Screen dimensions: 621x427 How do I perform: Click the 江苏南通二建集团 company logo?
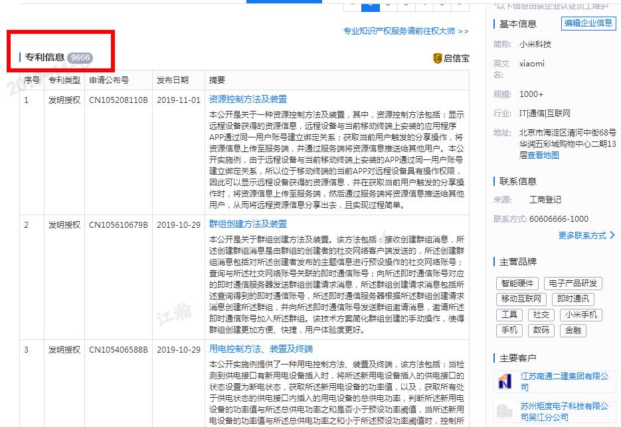click(x=505, y=381)
